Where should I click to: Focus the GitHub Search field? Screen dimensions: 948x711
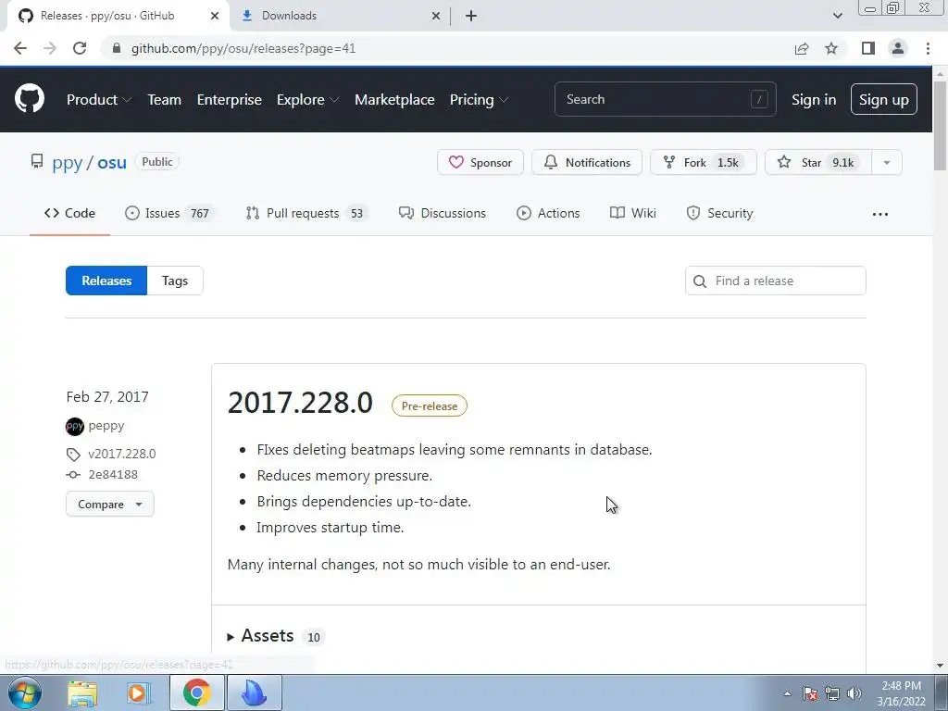click(665, 99)
